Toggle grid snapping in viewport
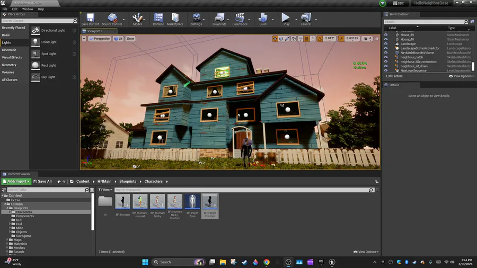Image resolution: width=477 pixels, height=268 pixels. click(307, 39)
